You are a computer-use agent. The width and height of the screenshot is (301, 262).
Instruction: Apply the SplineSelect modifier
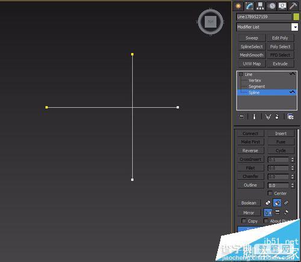point(252,46)
